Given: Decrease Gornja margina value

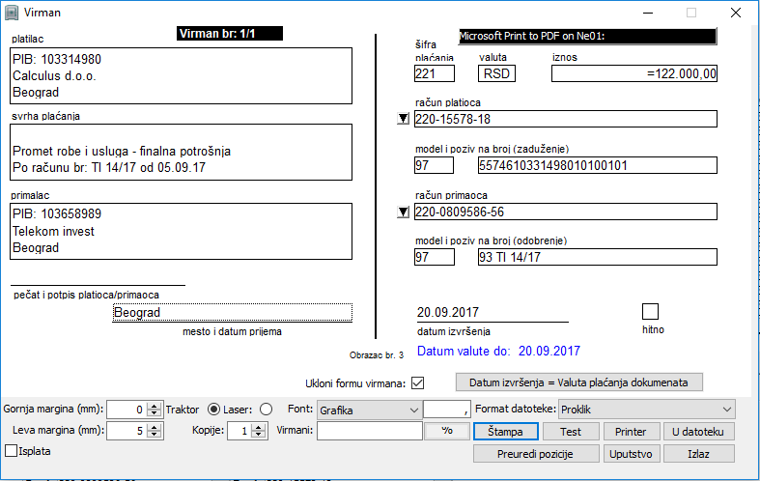Looking at the screenshot, I should coord(155,413).
